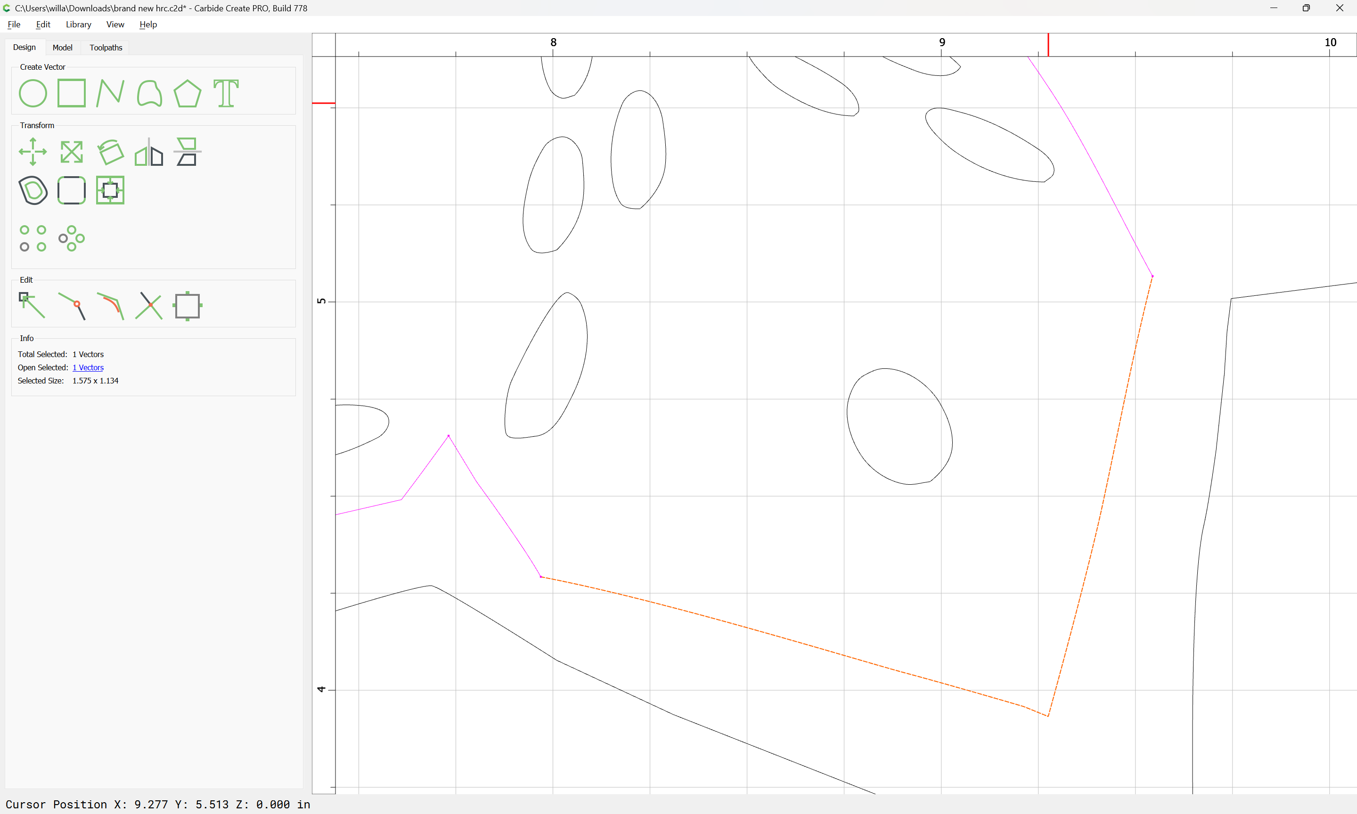Click the '1 Vectors' open selected link

tap(88, 367)
